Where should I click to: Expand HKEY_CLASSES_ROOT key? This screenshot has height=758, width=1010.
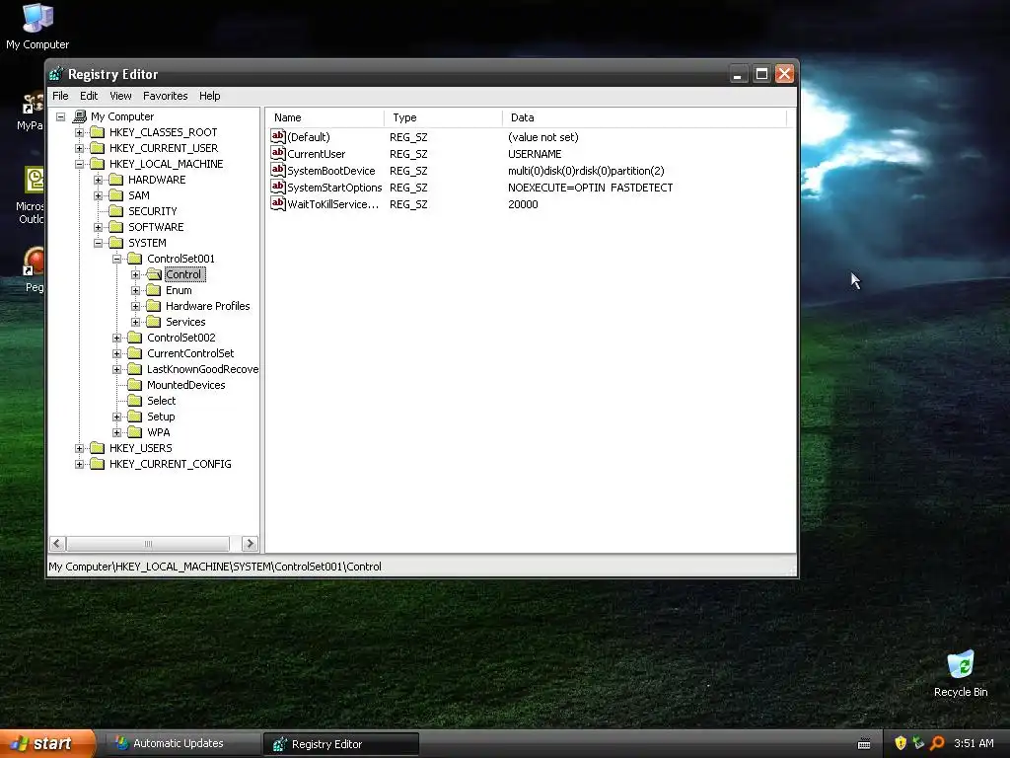click(79, 132)
